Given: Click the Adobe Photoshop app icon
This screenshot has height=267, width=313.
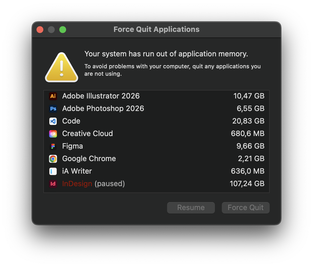Looking at the screenshot, I should pos(53,109).
